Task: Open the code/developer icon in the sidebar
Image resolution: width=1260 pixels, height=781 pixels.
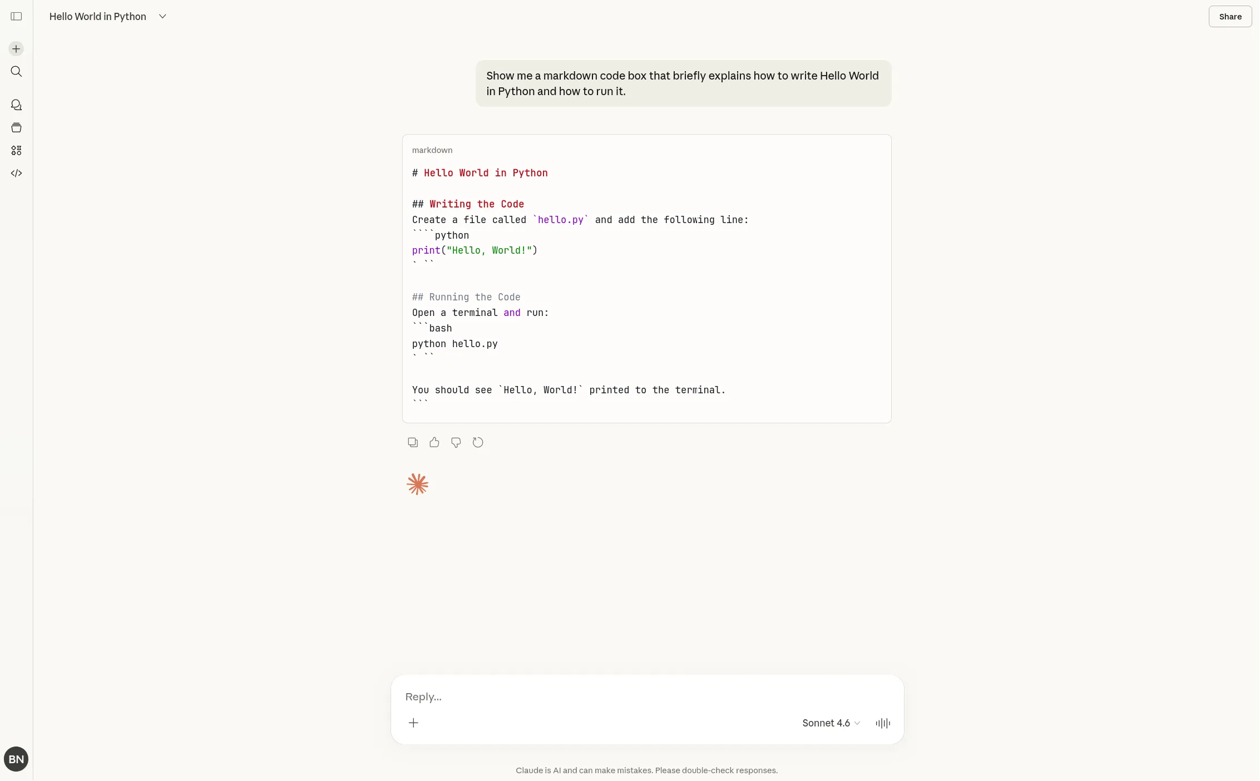Action: coord(16,172)
